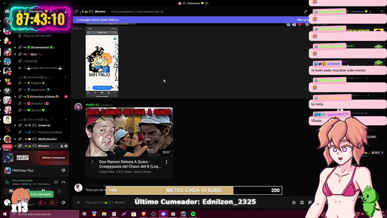The width and height of the screenshot is (387, 218).
Task: Open Memes channel settings gear
Action: [x=66, y=146]
